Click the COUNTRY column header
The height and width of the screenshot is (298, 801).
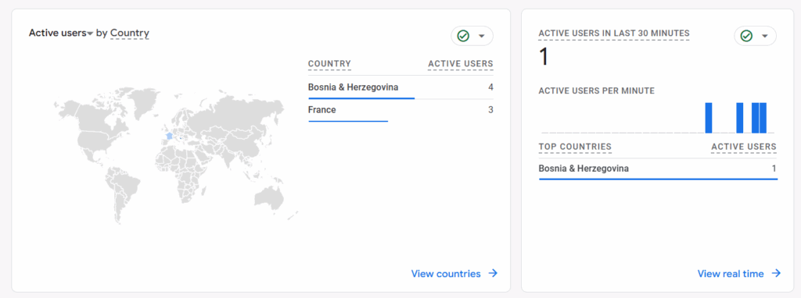coord(329,64)
